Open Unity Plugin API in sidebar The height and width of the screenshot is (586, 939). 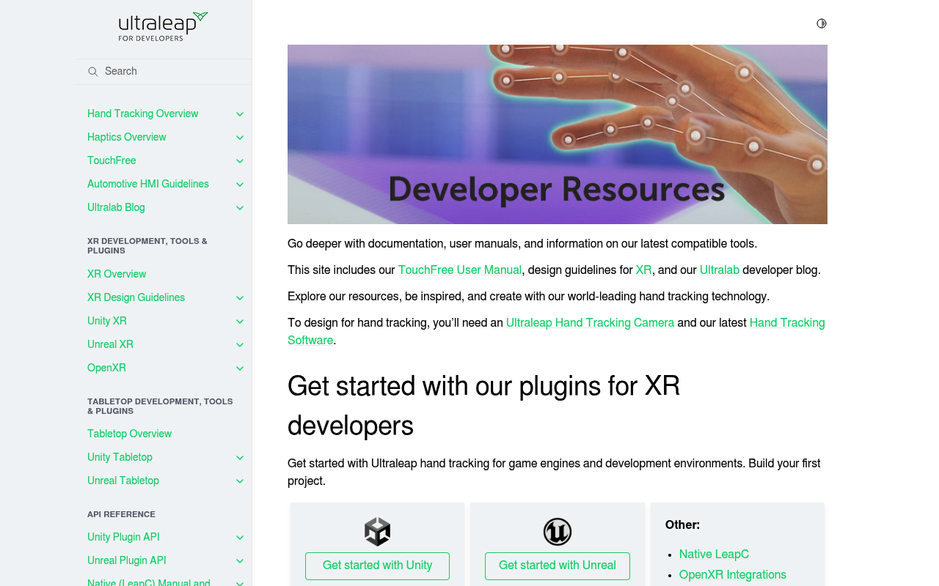pos(123,537)
